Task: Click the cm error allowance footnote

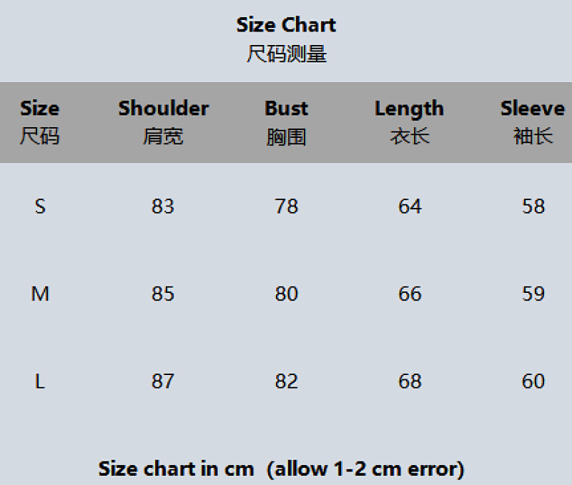Action: 281,469
